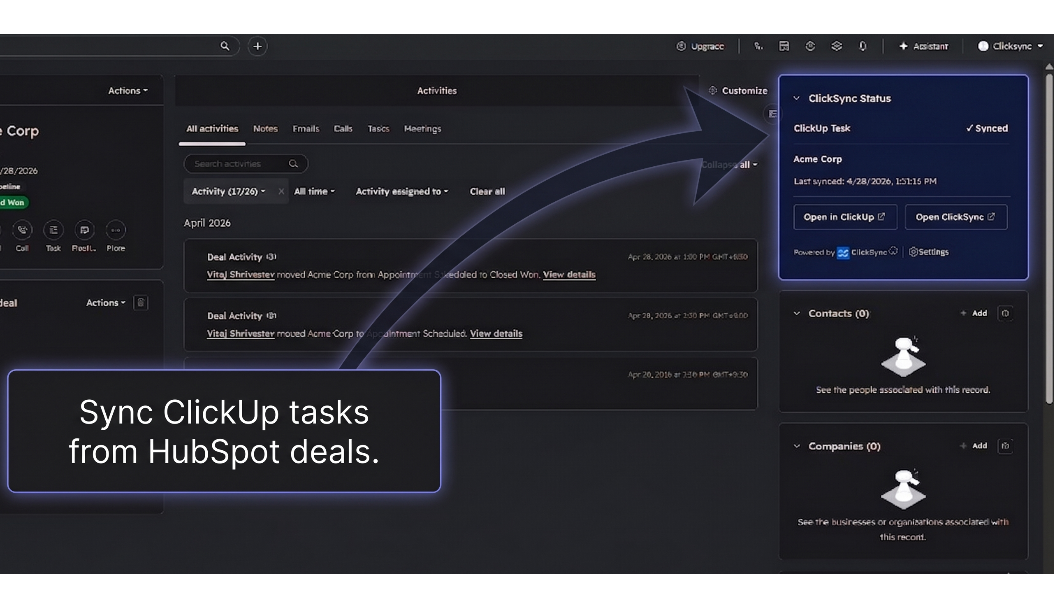Screen dimensions: 1055x594
Task: Click View details on Appointment Scheduled activity
Action: (x=496, y=333)
